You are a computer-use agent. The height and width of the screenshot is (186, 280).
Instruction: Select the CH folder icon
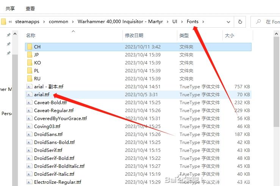tap(30, 47)
